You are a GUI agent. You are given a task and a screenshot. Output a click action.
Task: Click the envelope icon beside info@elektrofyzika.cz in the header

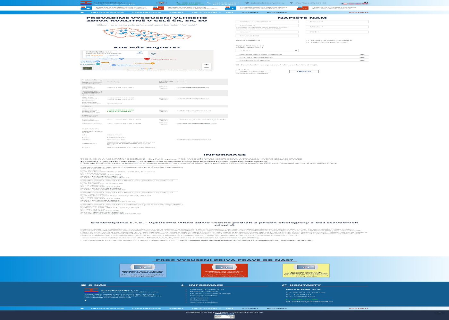tap(247, 3)
